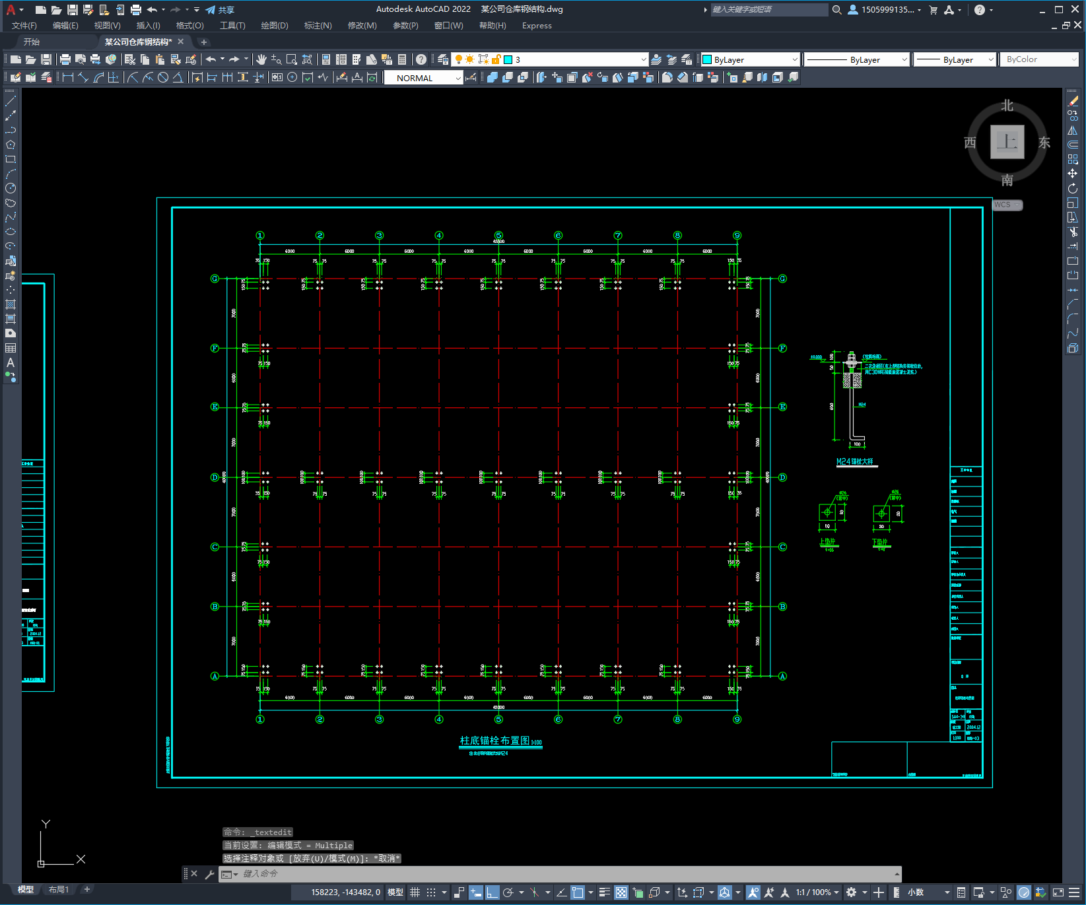Click the 上 face of the ViewCube
1086x905 pixels.
coord(1007,142)
